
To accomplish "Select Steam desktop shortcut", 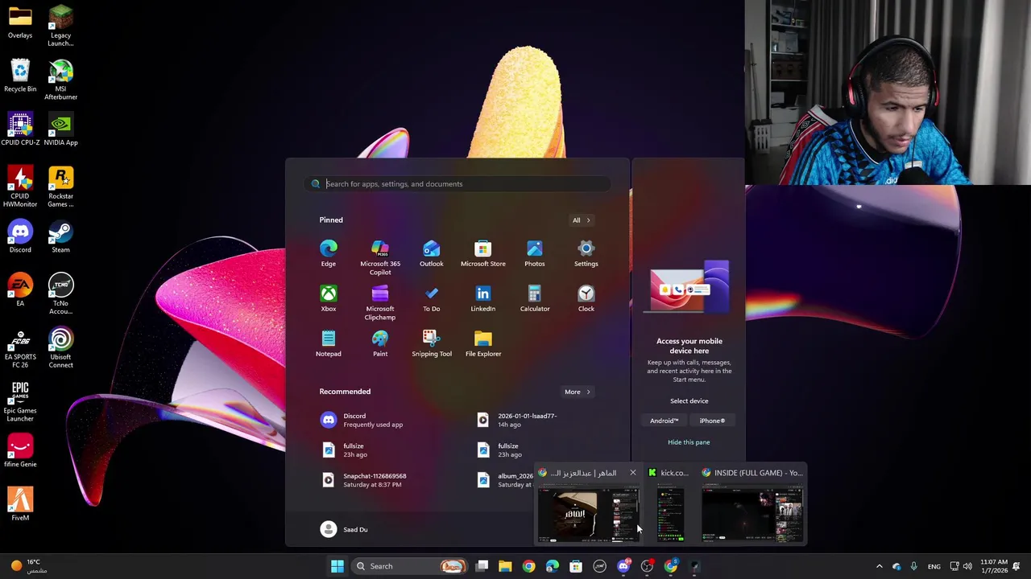I will point(60,237).
